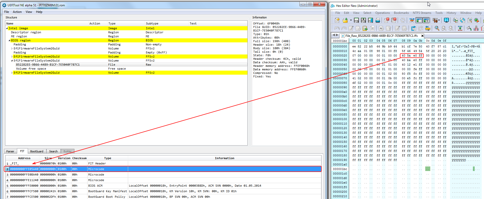This screenshot has height=199, width=484.
Task: Open Hex Editor Bookmarks menu
Action: point(401,13)
